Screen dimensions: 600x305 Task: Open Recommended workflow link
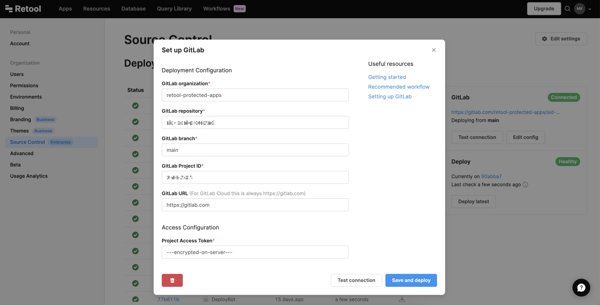tap(399, 87)
